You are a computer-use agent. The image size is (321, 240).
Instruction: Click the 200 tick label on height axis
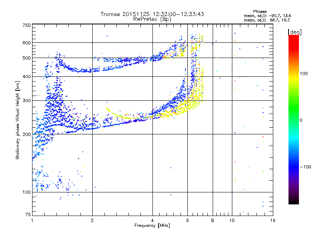pos(26,134)
